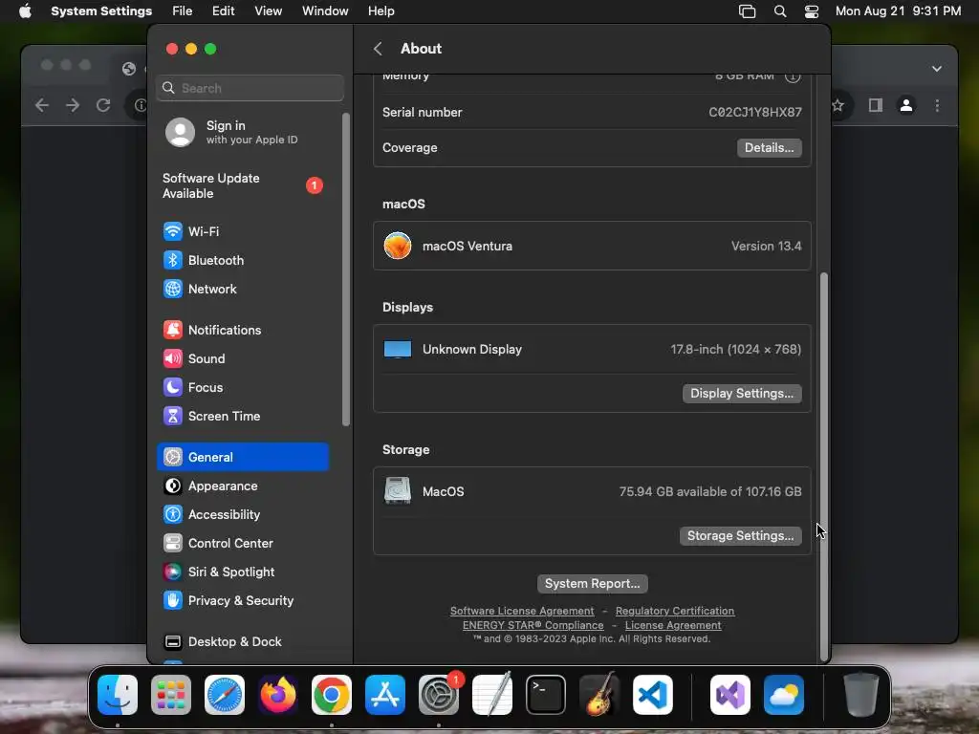Open Terminal from the Dock
Viewport: 979px width, 734px height.
tap(546, 695)
